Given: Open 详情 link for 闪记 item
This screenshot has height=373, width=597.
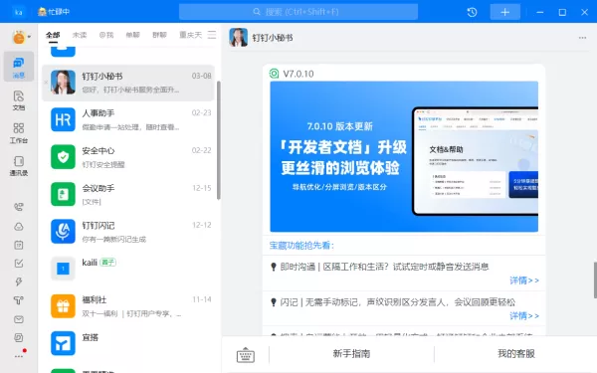Looking at the screenshot, I should 524,316.
